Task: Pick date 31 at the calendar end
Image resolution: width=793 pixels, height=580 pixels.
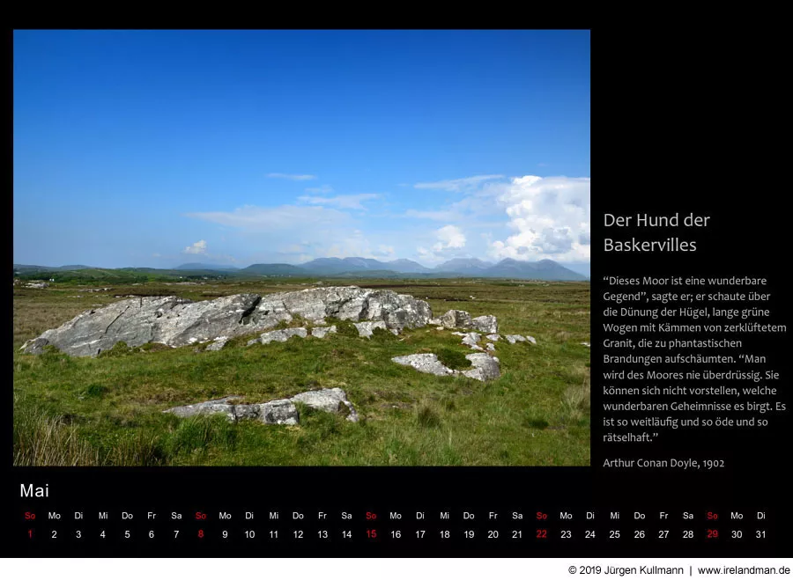Action: pos(760,534)
